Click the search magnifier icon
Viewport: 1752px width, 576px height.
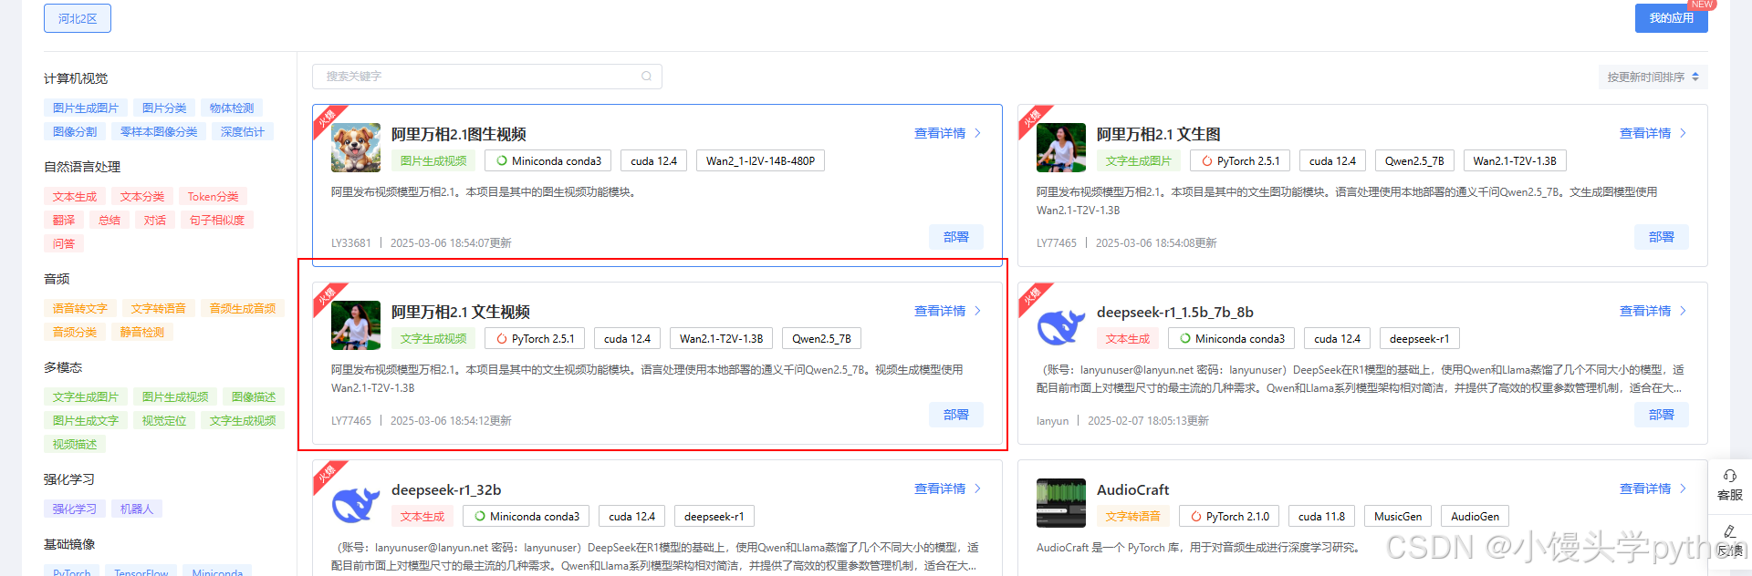[646, 77]
